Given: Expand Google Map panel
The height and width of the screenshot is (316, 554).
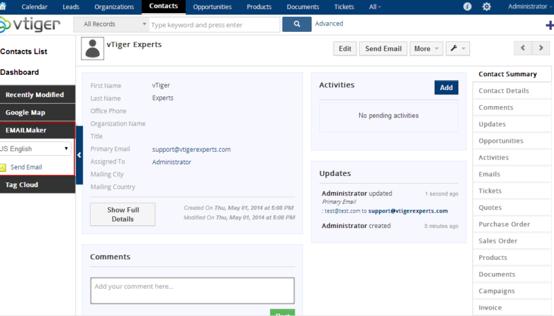Looking at the screenshot, I should [37, 112].
